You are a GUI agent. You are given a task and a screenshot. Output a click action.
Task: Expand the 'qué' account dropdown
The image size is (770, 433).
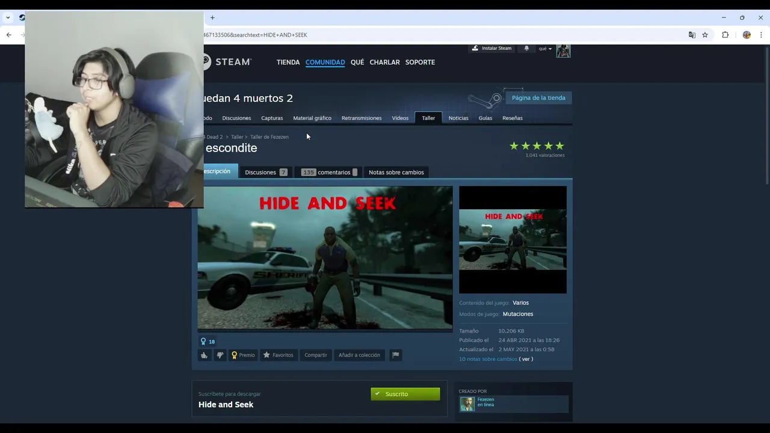[x=545, y=49]
